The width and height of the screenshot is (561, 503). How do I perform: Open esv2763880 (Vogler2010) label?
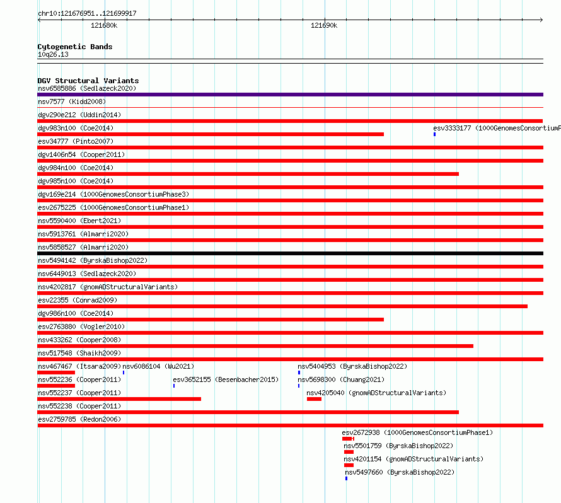click(x=81, y=327)
